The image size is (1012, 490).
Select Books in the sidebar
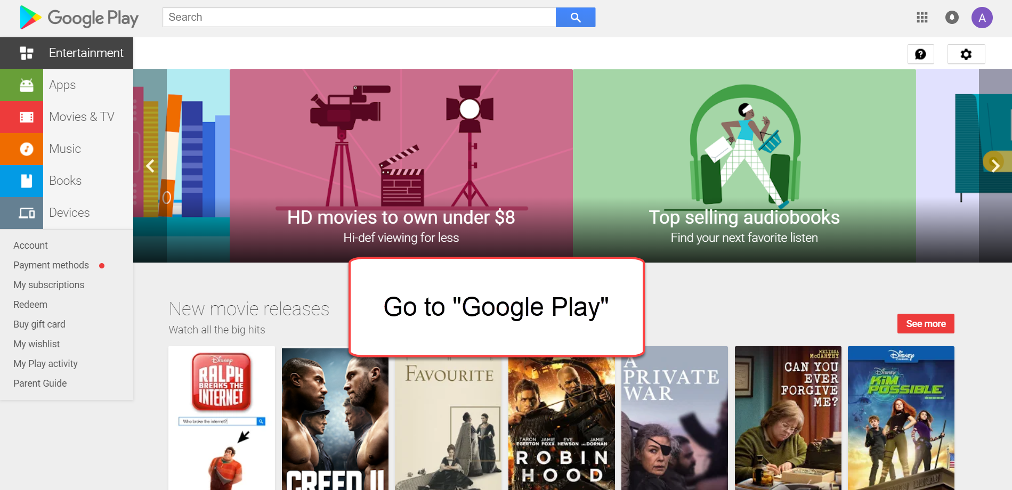[65, 181]
